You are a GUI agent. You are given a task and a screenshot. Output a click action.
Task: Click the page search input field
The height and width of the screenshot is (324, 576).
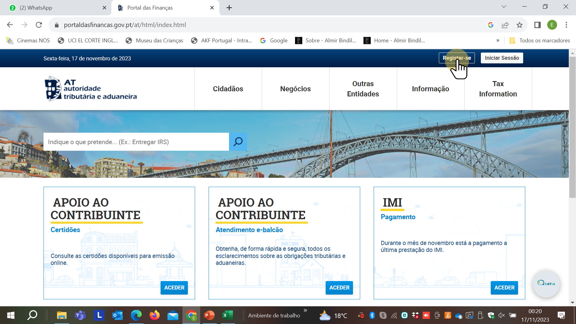136,142
